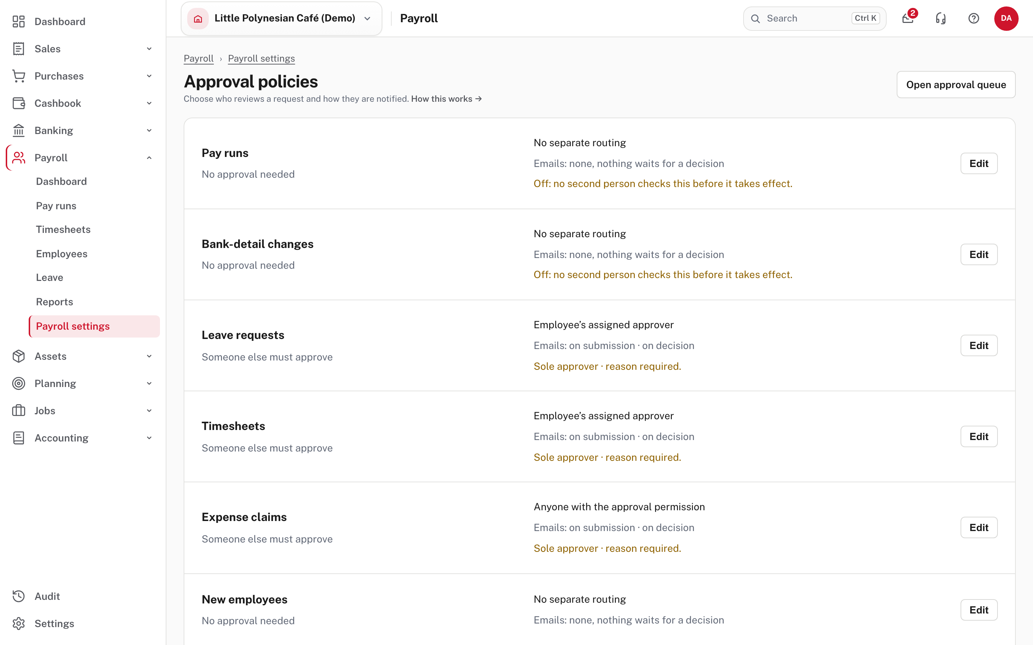Open the Settings gear icon
This screenshot has height=645, width=1033.
tap(18, 623)
